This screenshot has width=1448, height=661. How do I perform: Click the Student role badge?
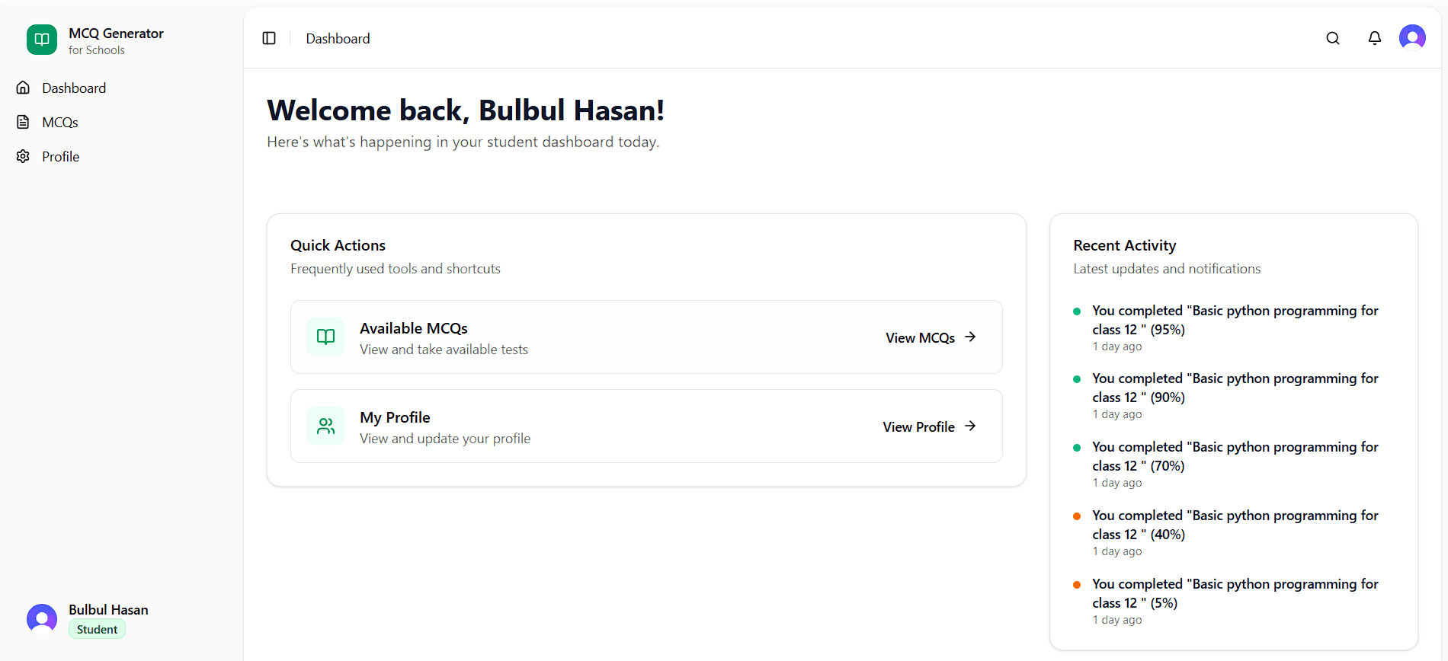(x=97, y=630)
